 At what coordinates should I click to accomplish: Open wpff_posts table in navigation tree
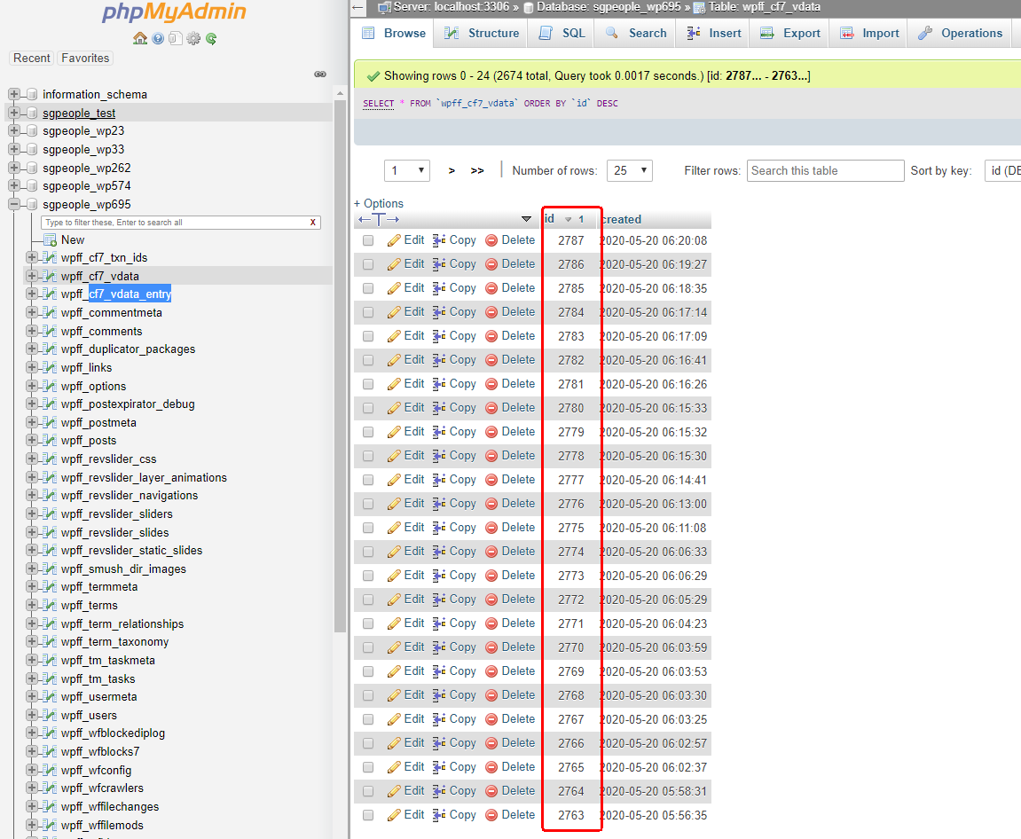point(89,441)
